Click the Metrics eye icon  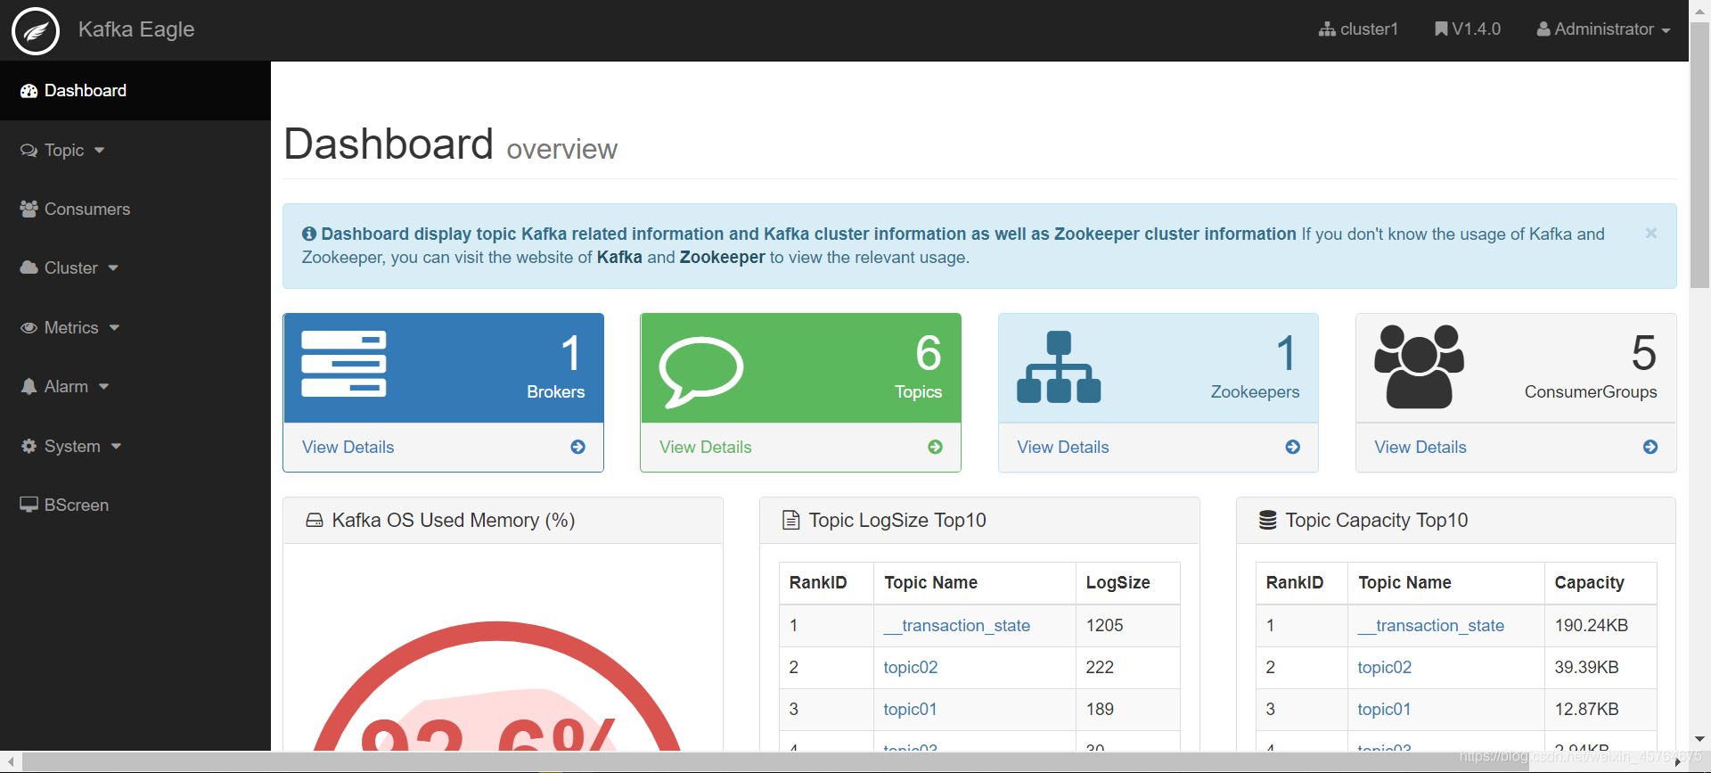tap(29, 328)
